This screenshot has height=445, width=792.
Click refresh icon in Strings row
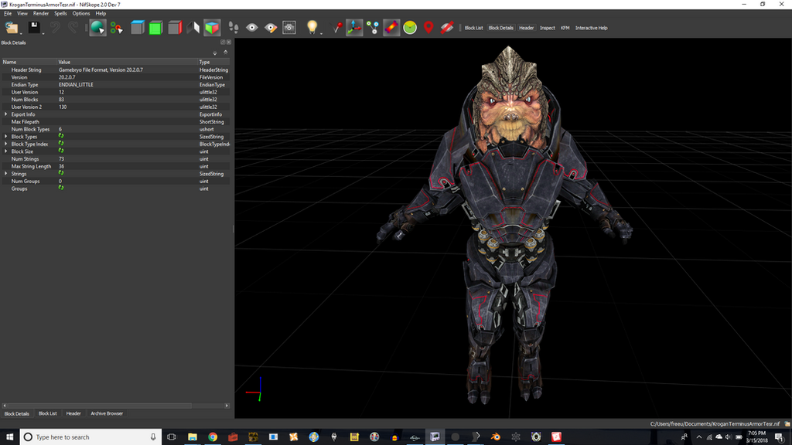(x=60, y=173)
